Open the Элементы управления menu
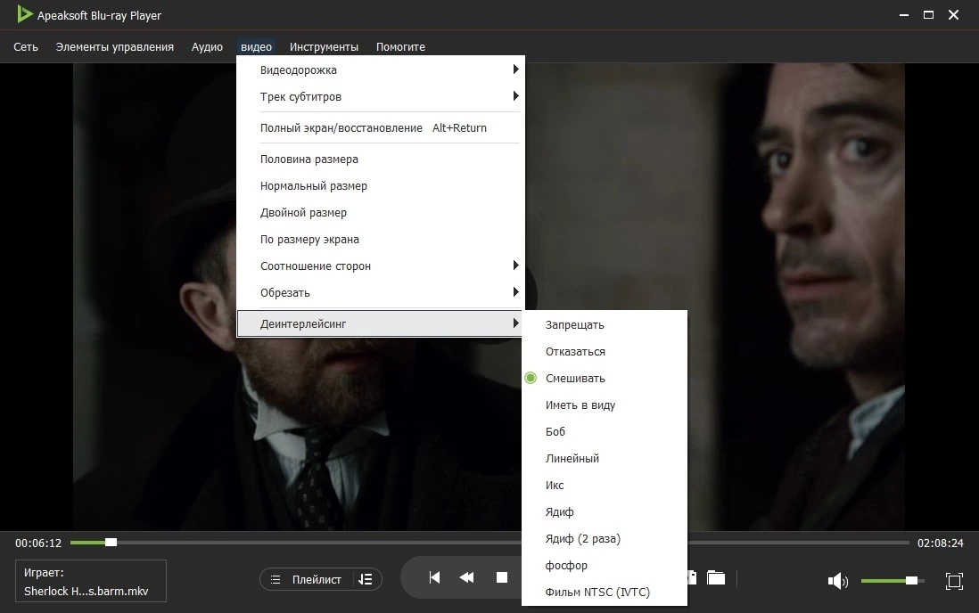The height and width of the screenshot is (613, 979). coord(115,47)
